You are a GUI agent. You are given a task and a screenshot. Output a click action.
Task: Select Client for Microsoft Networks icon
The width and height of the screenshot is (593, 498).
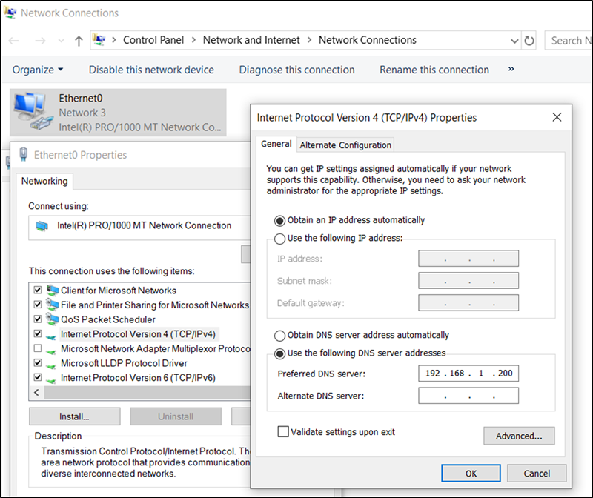pyautogui.click(x=52, y=290)
